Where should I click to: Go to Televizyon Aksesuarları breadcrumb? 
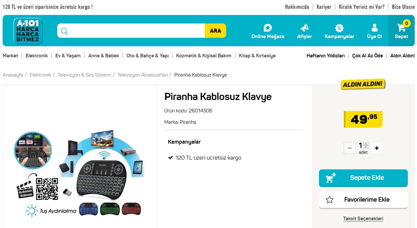[x=142, y=75]
